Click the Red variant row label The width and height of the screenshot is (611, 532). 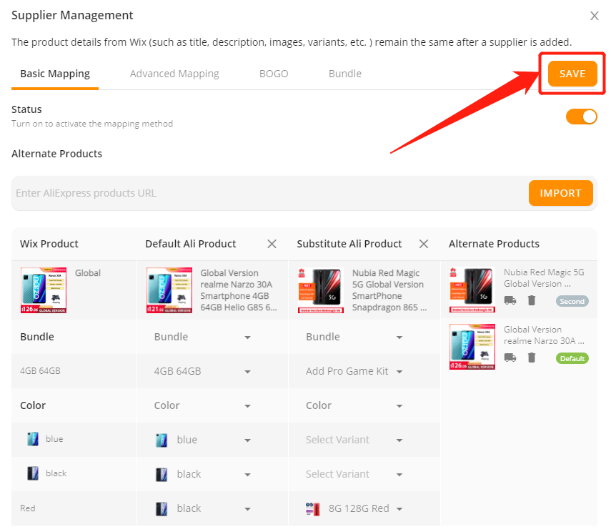[x=28, y=508]
